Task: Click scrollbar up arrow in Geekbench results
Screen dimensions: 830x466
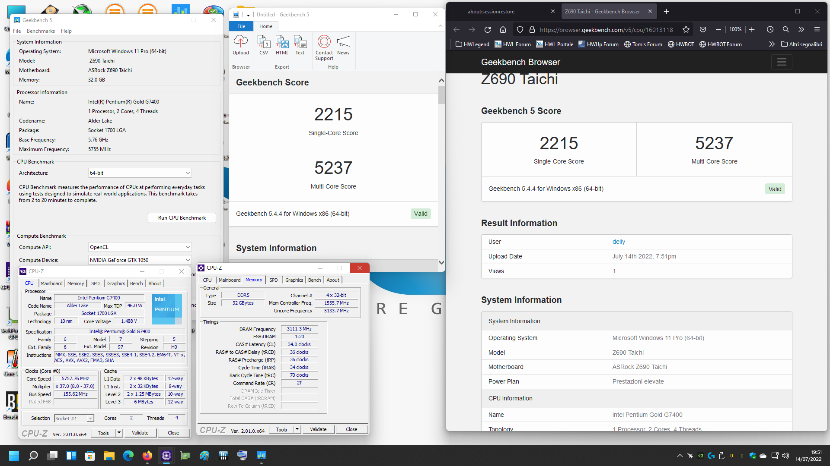Action: [441, 81]
